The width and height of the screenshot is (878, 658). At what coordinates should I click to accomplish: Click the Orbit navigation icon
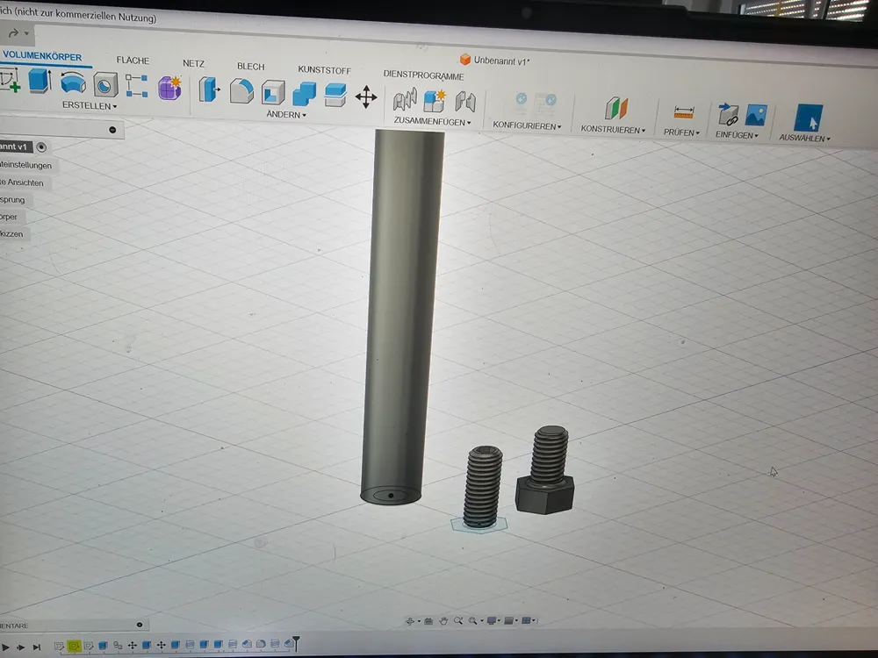410,621
